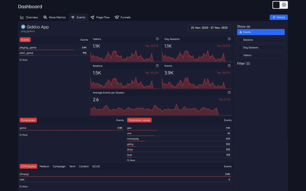This screenshot has width=306, height=191.
Task: Click the scat parameter value row
Action: [x=179, y=155]
